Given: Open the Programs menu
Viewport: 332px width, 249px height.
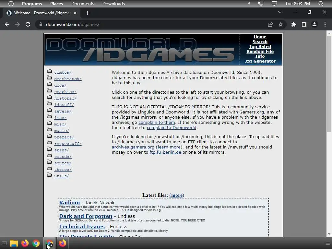Looking at the screenshot, I should click(32, 4).
